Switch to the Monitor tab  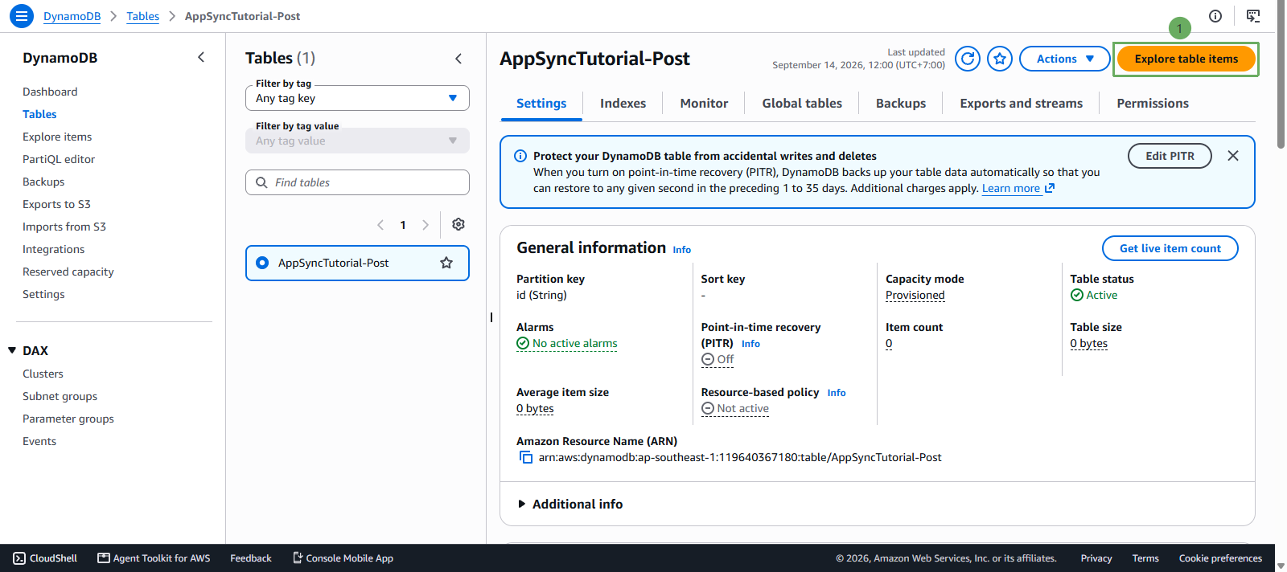(704, 103)
